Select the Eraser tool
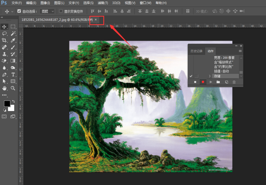Image resolution: width=266 pixels, height=185 pixels. click(x=4, y=61)
